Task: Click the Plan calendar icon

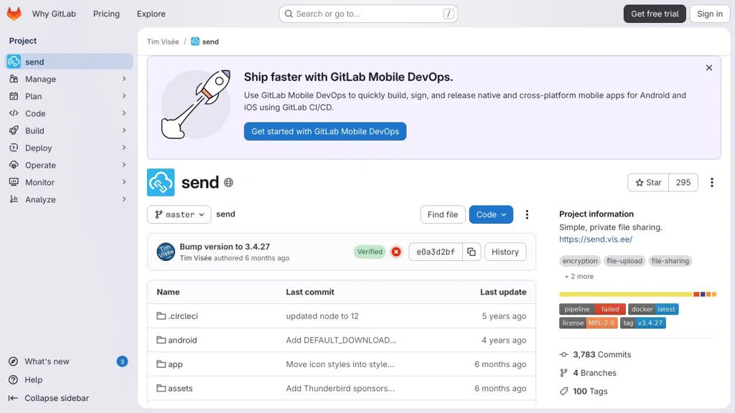Action: 14,96
